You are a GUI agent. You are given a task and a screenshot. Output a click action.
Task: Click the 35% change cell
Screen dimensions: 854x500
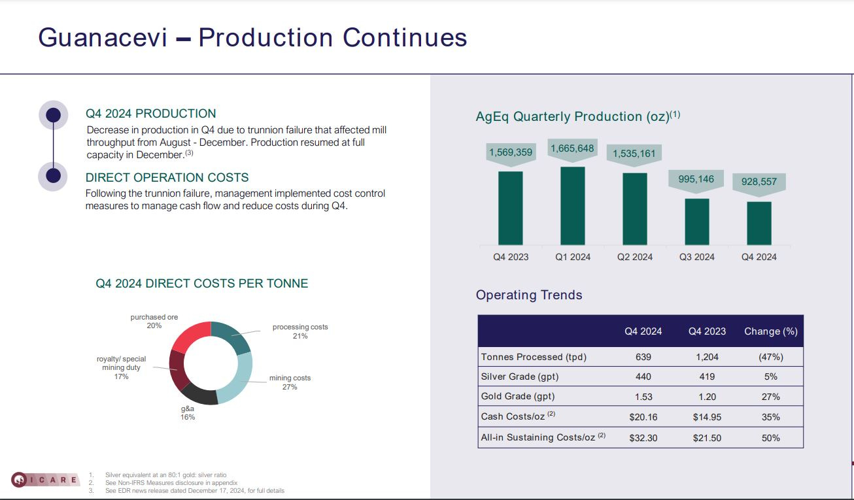[771, 417]
